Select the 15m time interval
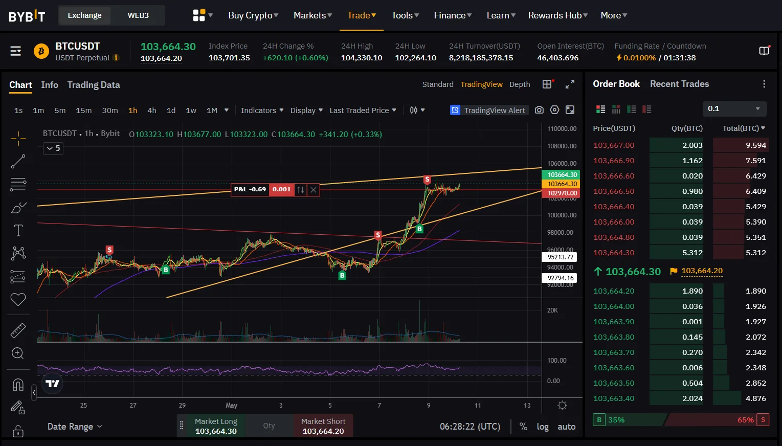782x446 pixels. (84, 110)
